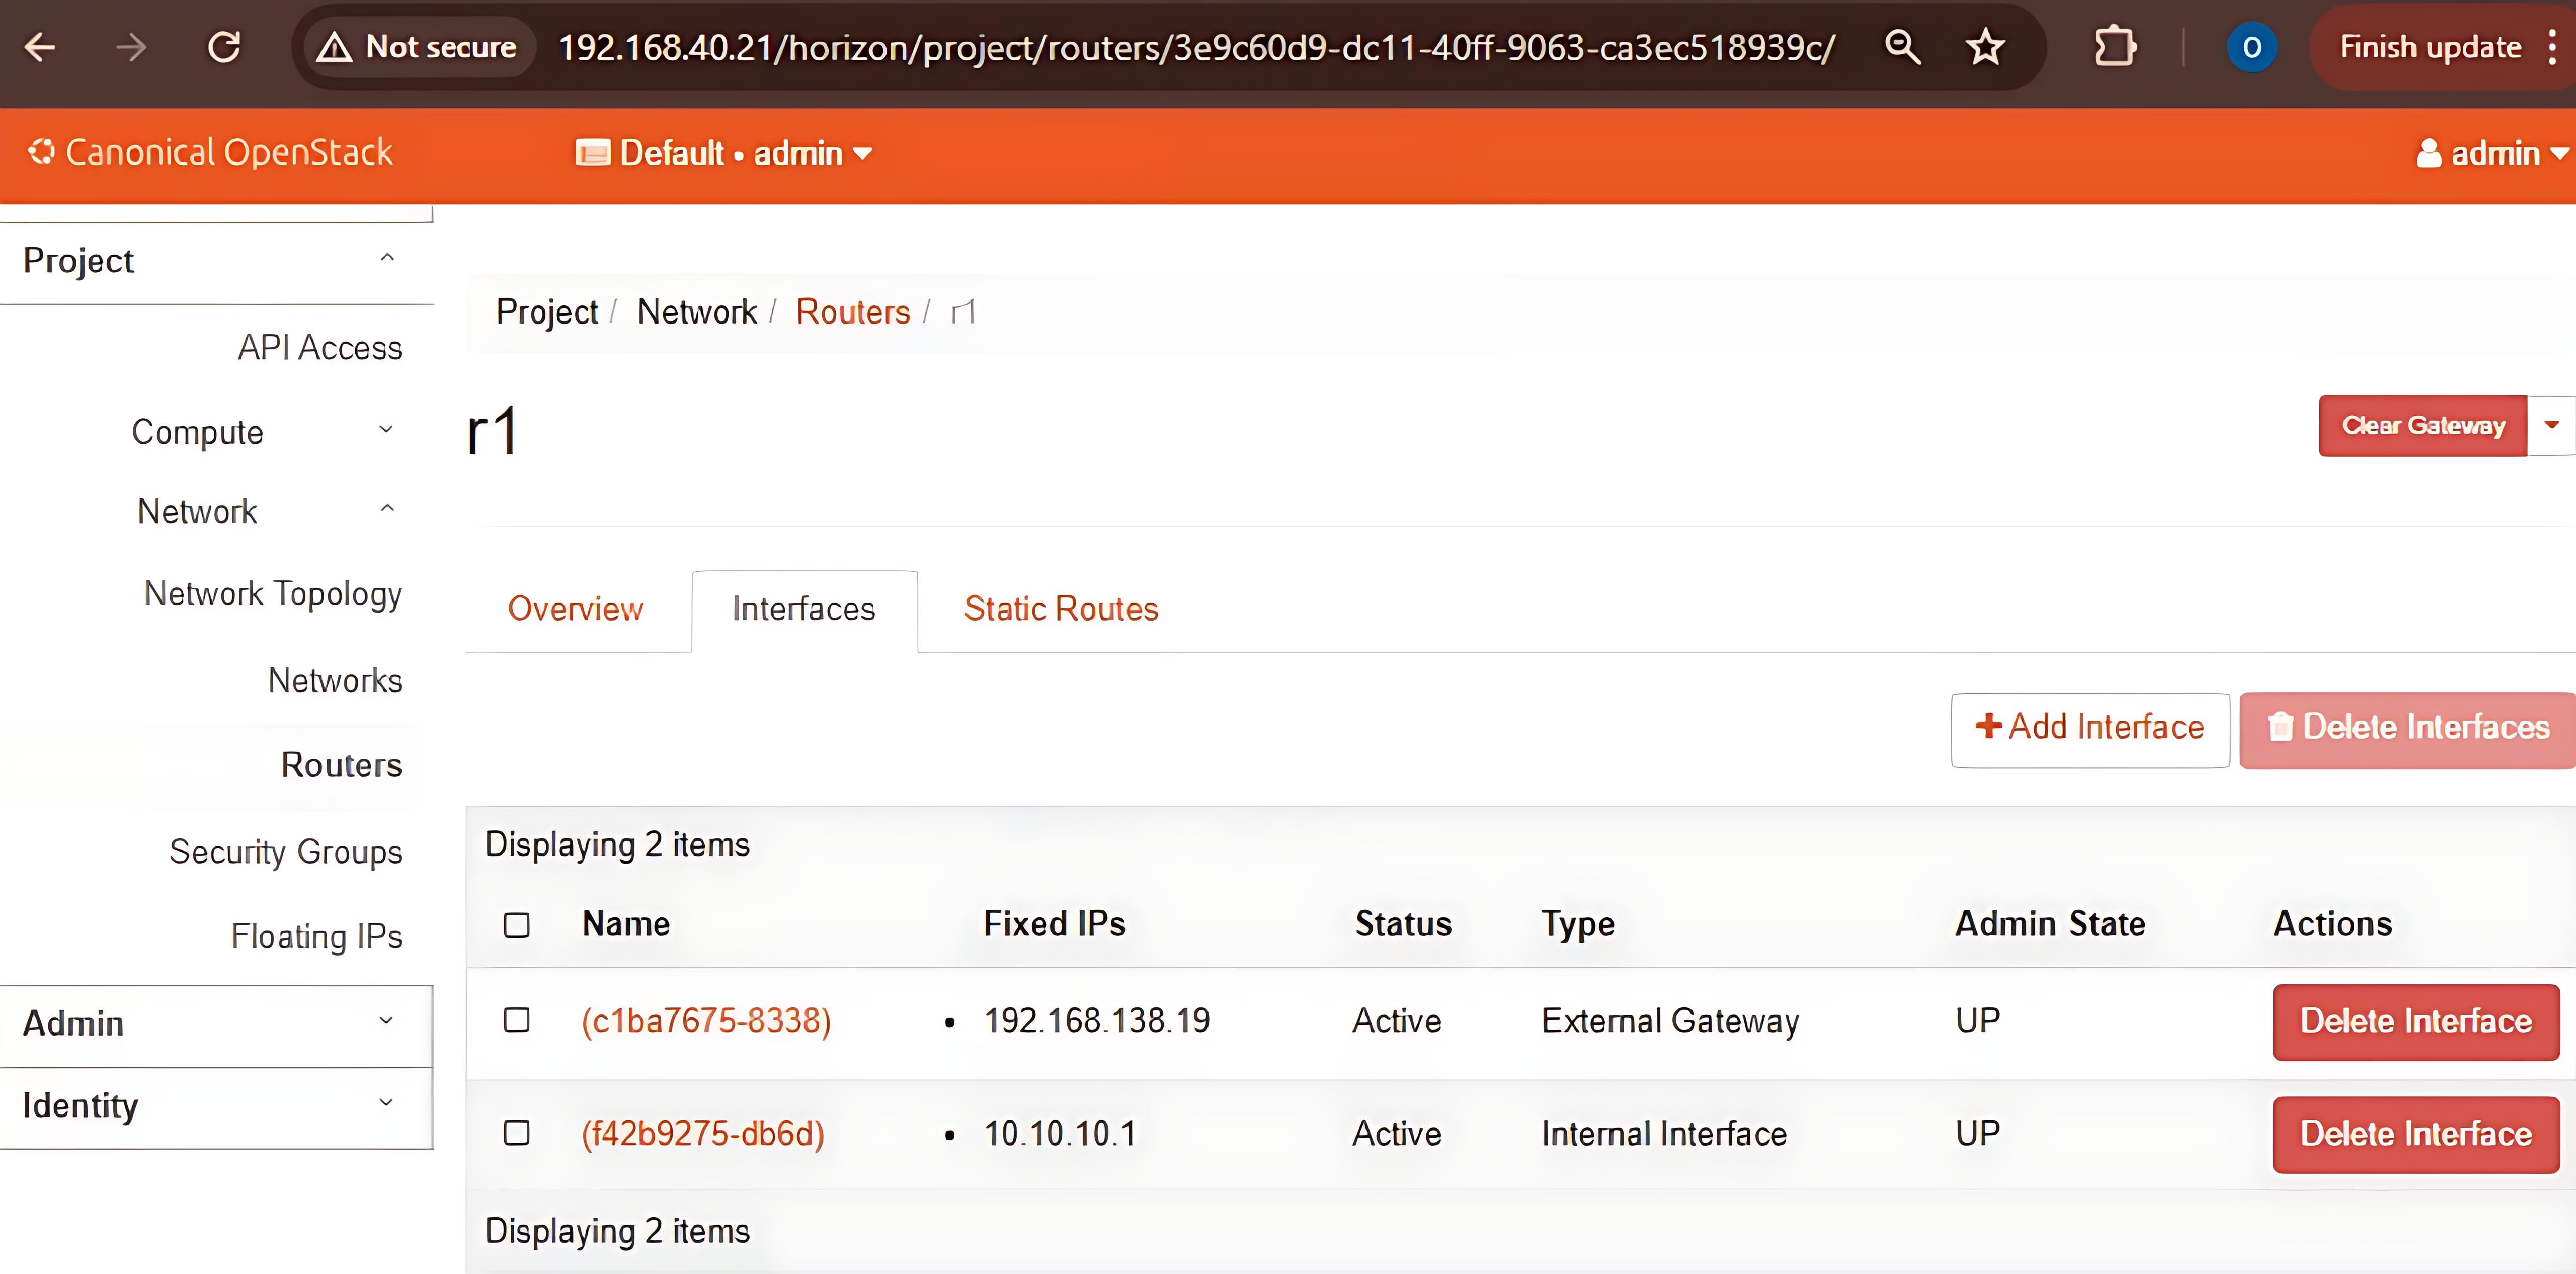Reload the page with refresh icon
Screen dimensions: 2576x1274
tap(224, 47)
